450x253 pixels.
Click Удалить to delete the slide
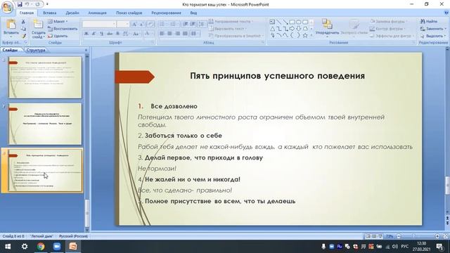58,36
